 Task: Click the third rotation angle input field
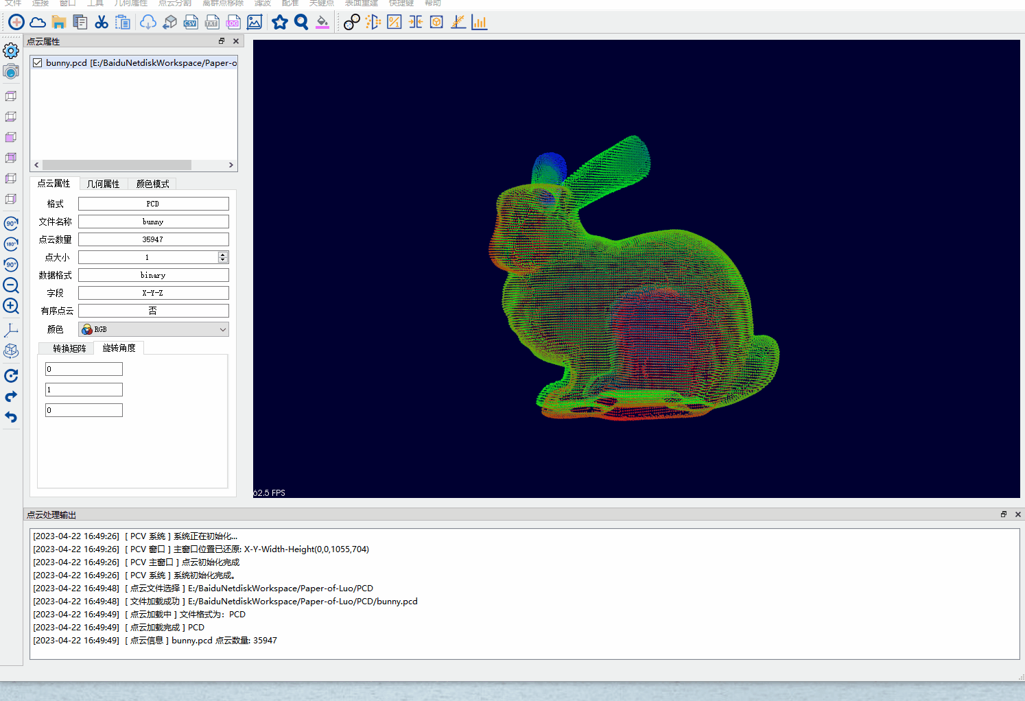click(84, 410)
